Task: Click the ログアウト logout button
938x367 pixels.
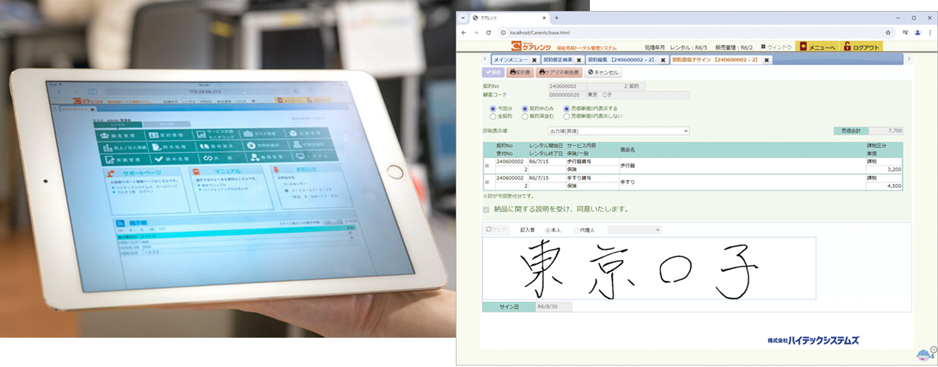Action: tap(861, 47)
